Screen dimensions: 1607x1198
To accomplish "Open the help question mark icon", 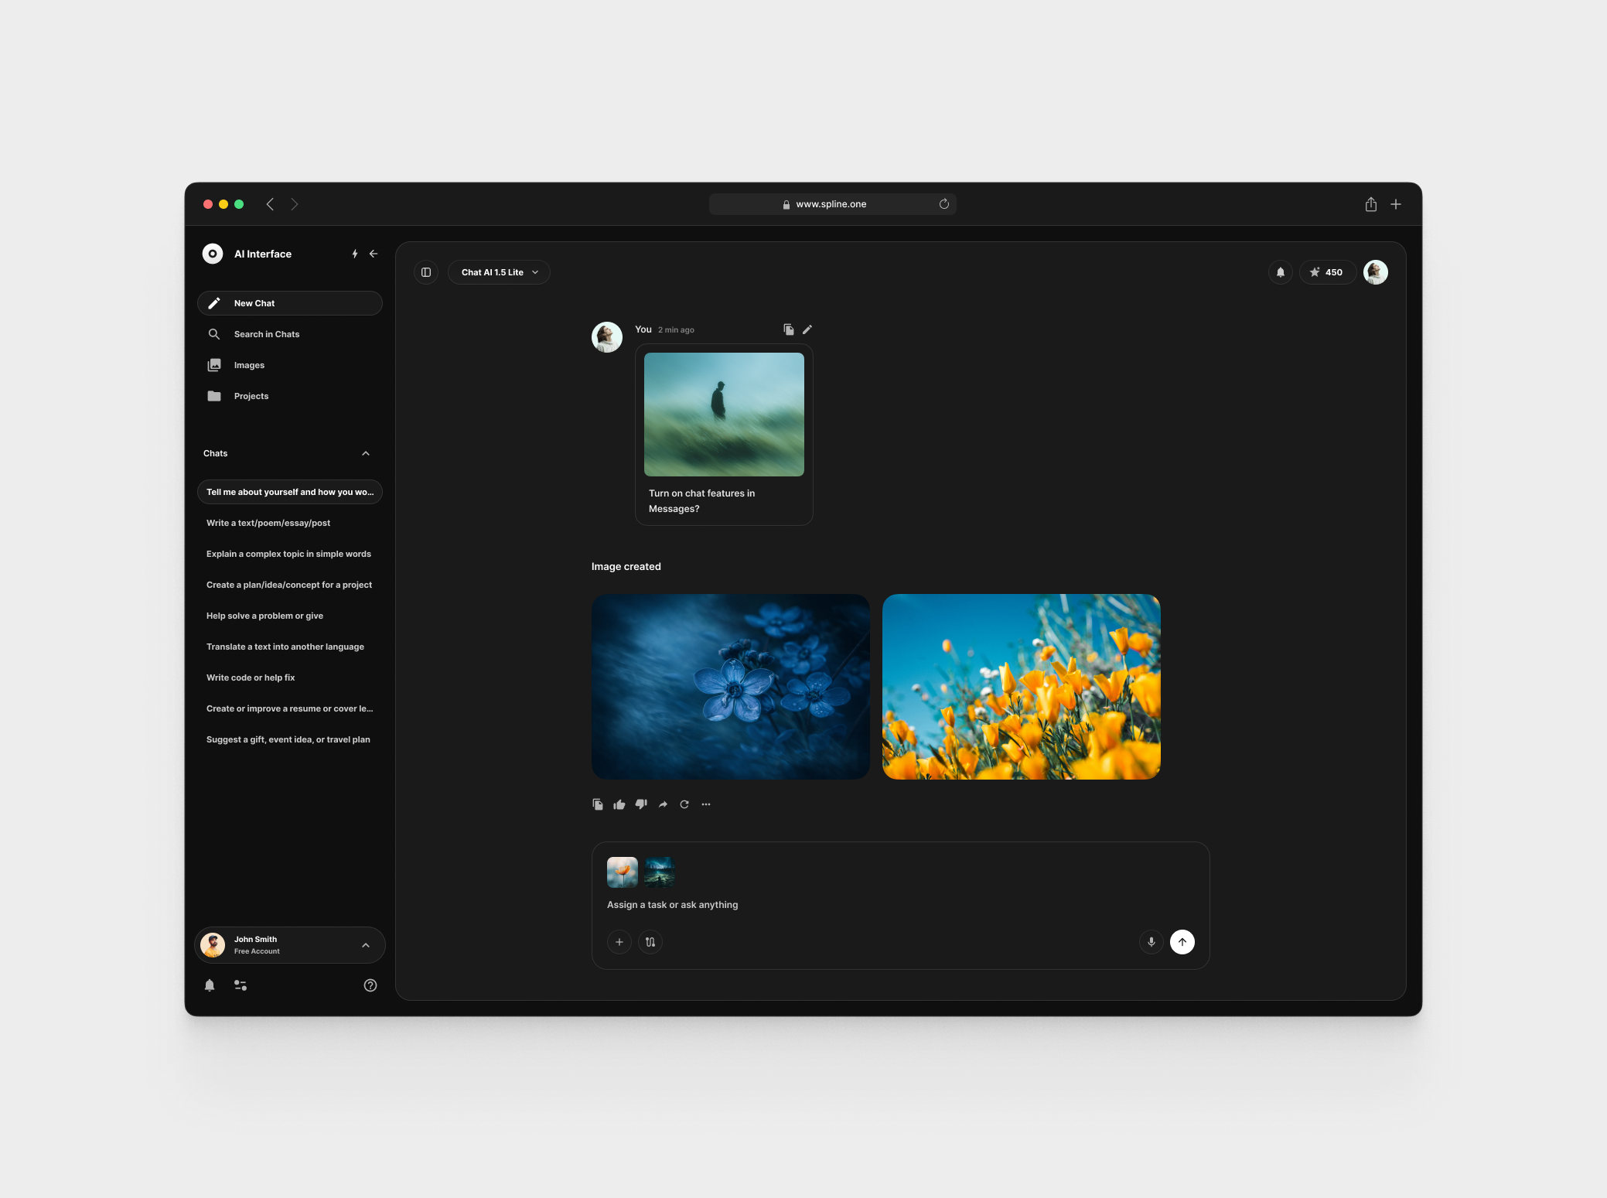I will click(x=370, y=985).
